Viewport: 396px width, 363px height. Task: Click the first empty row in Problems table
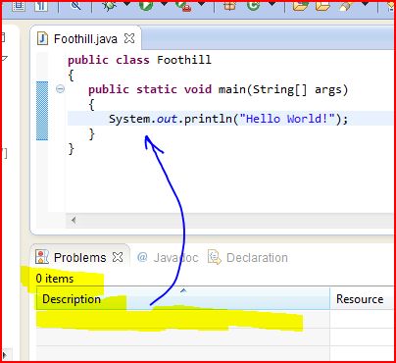click(214, 319)
